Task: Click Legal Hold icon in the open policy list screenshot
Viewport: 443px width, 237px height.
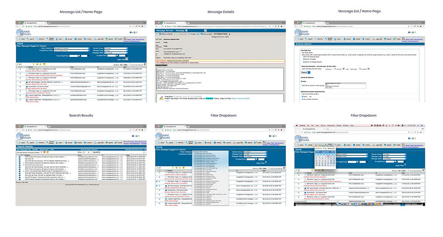Action: click(234, 143)
